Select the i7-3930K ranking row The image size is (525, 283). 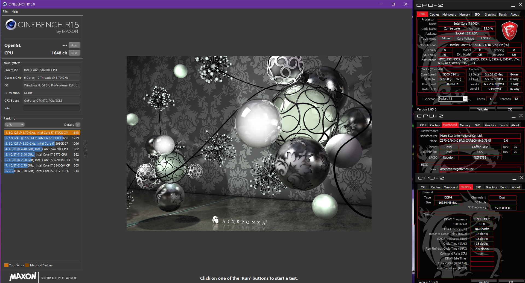point(42,144)
